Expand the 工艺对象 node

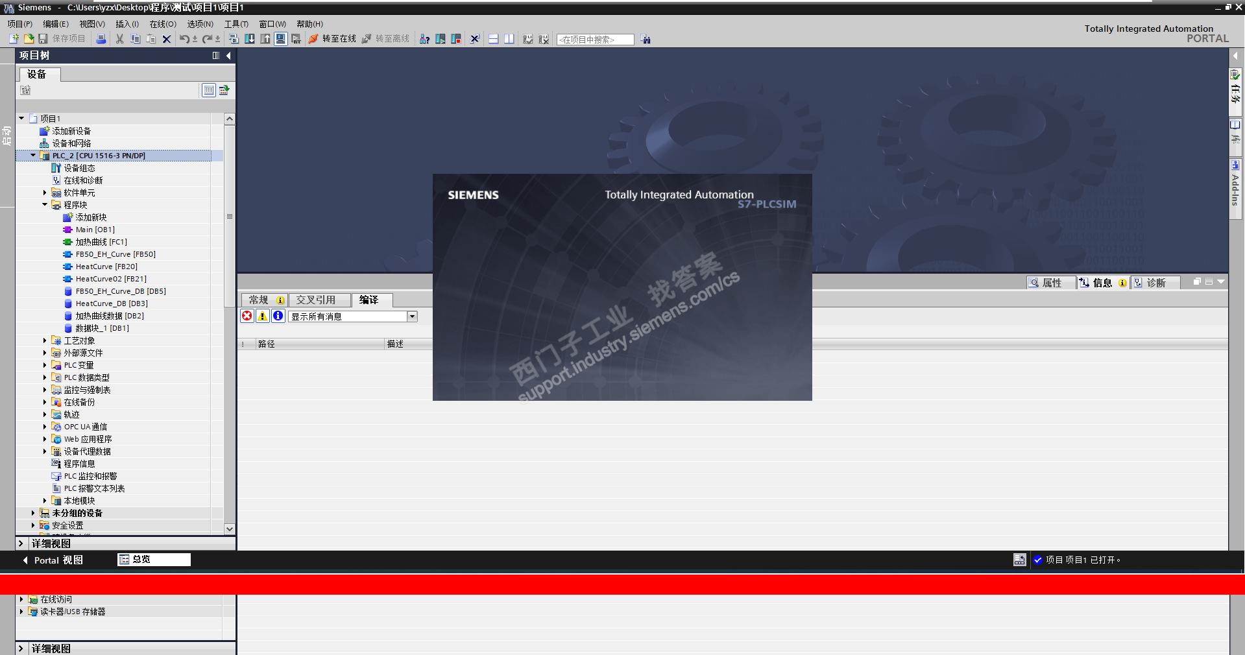(x=45, y=340)
